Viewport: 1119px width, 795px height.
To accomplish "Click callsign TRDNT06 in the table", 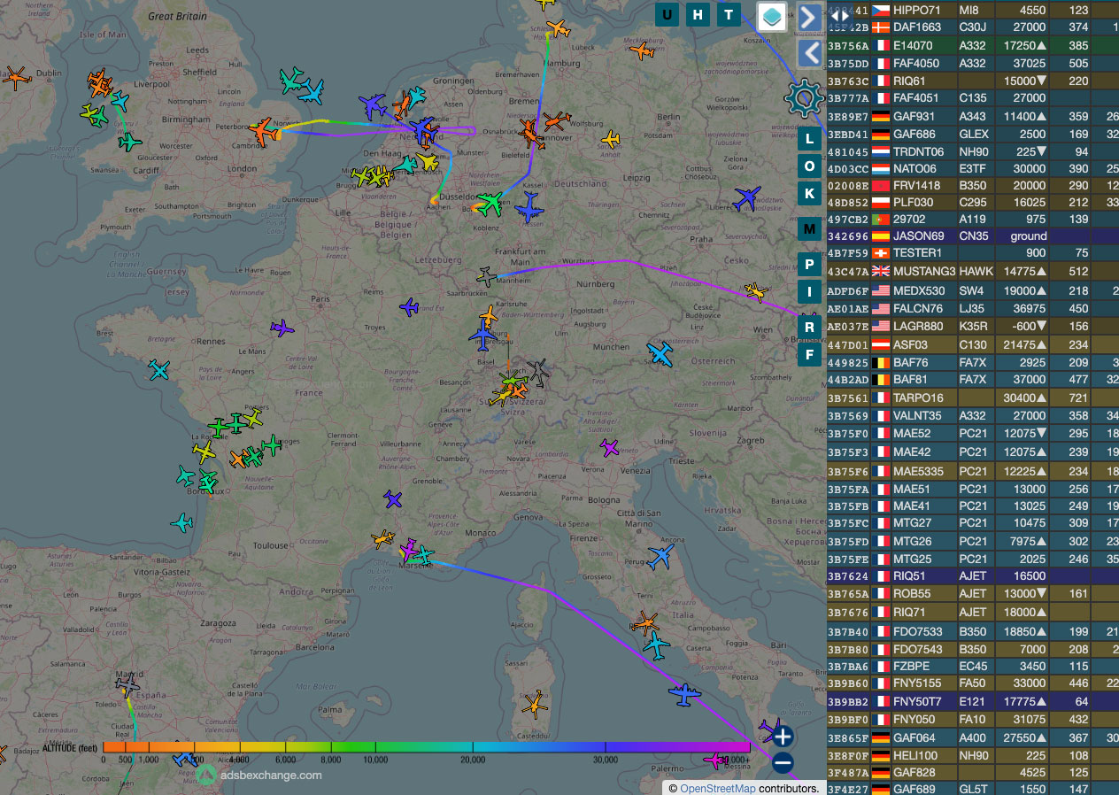I will [x=919, y=151].
